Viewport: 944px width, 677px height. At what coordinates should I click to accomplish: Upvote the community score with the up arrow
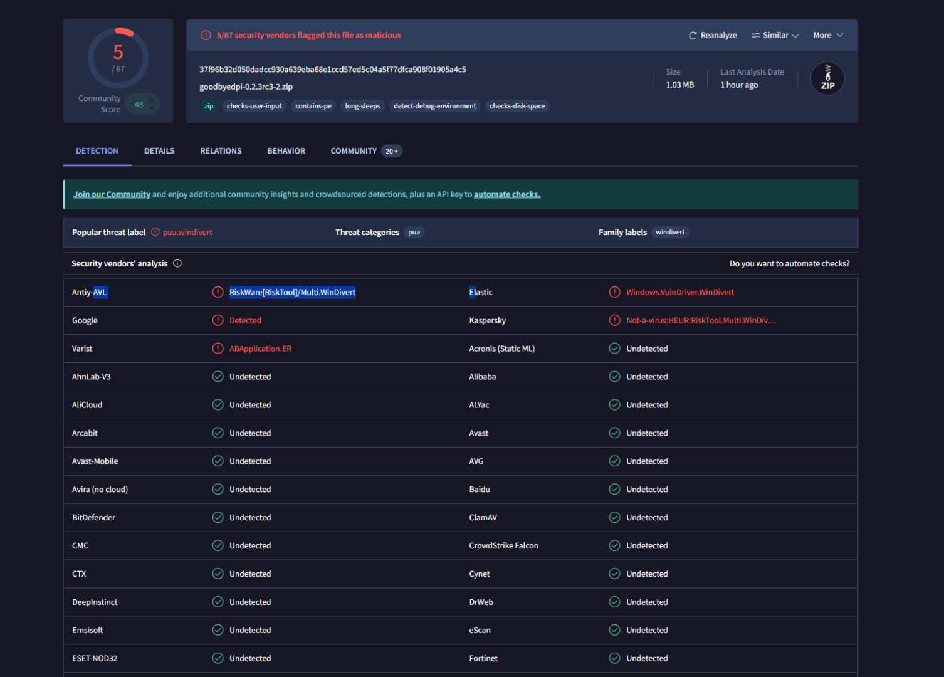coord(152,100)
